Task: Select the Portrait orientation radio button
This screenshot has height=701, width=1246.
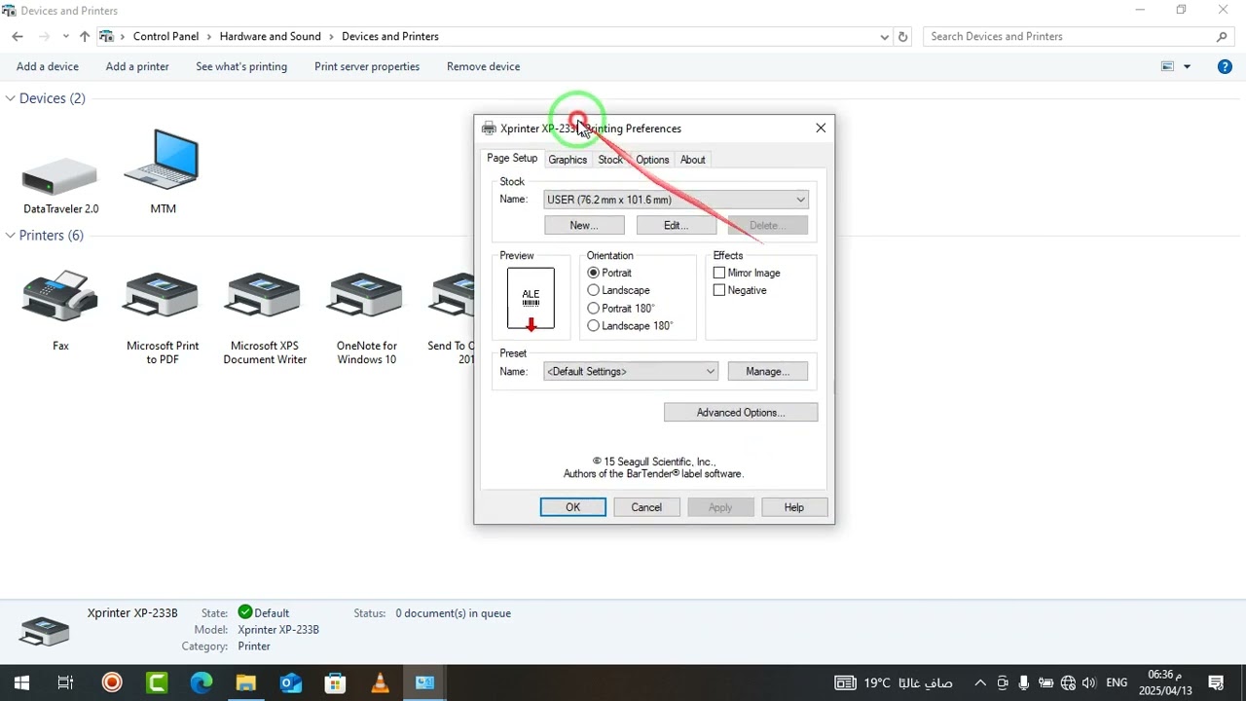Action: (594, 273)
